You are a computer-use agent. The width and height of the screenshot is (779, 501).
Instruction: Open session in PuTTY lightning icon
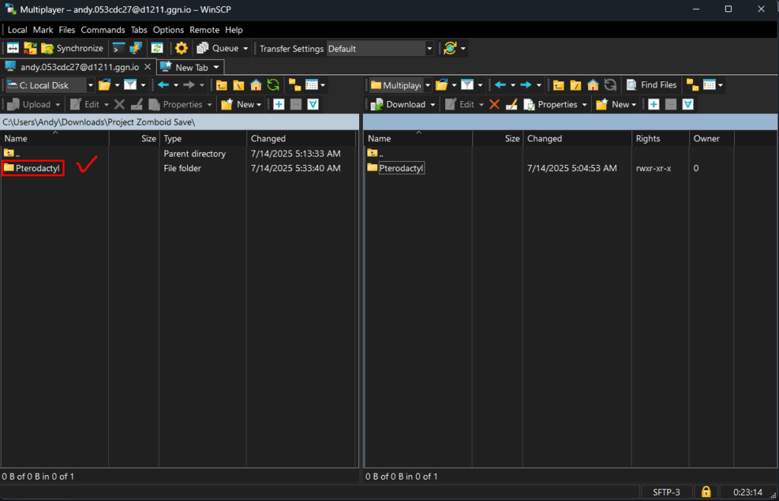pyautogui.click(x=135, y=48)
